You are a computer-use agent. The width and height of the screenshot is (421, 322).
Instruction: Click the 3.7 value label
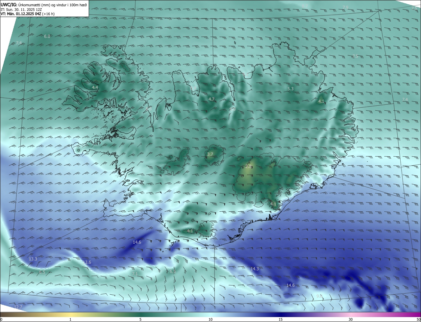pyautogui.click(x=210, y=154)
